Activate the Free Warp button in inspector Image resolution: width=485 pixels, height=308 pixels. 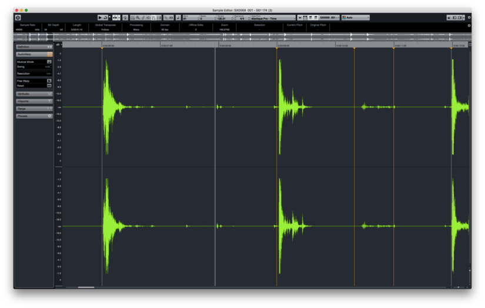click(49, 81)
